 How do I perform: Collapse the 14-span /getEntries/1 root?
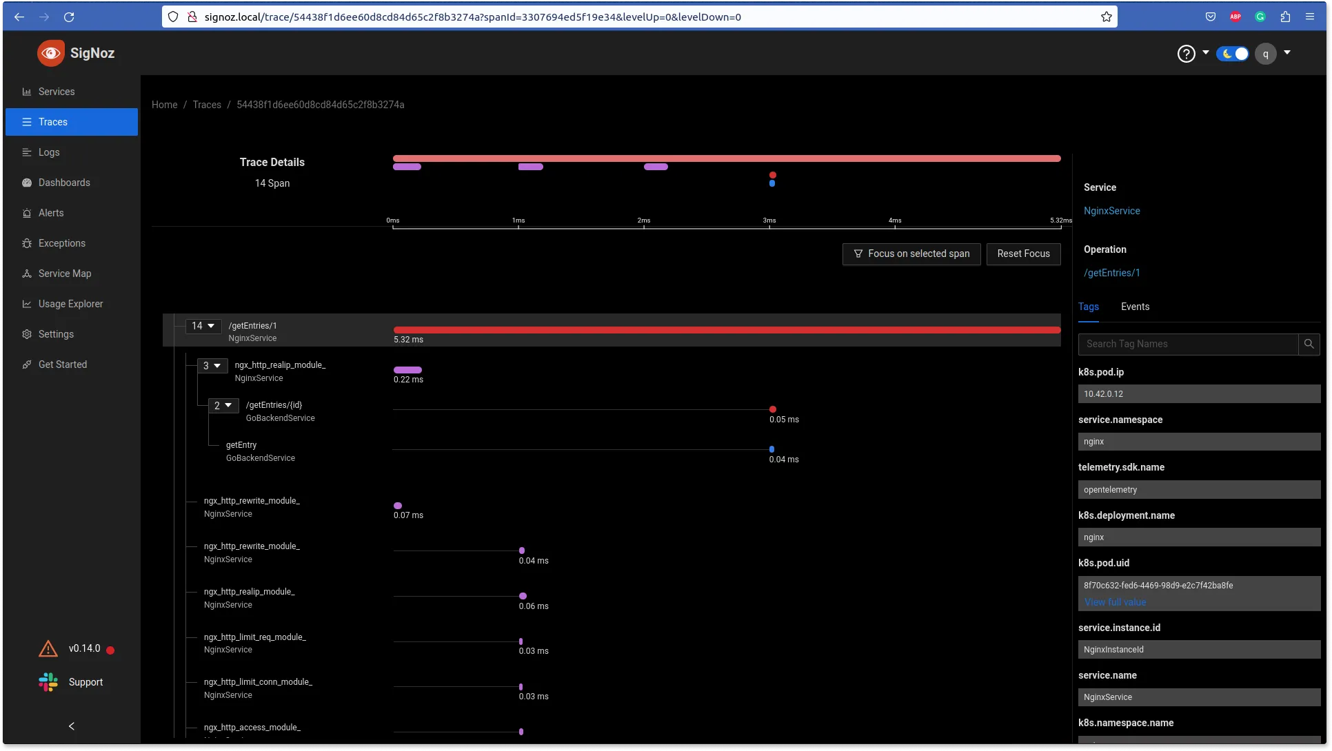pos(203,326)
